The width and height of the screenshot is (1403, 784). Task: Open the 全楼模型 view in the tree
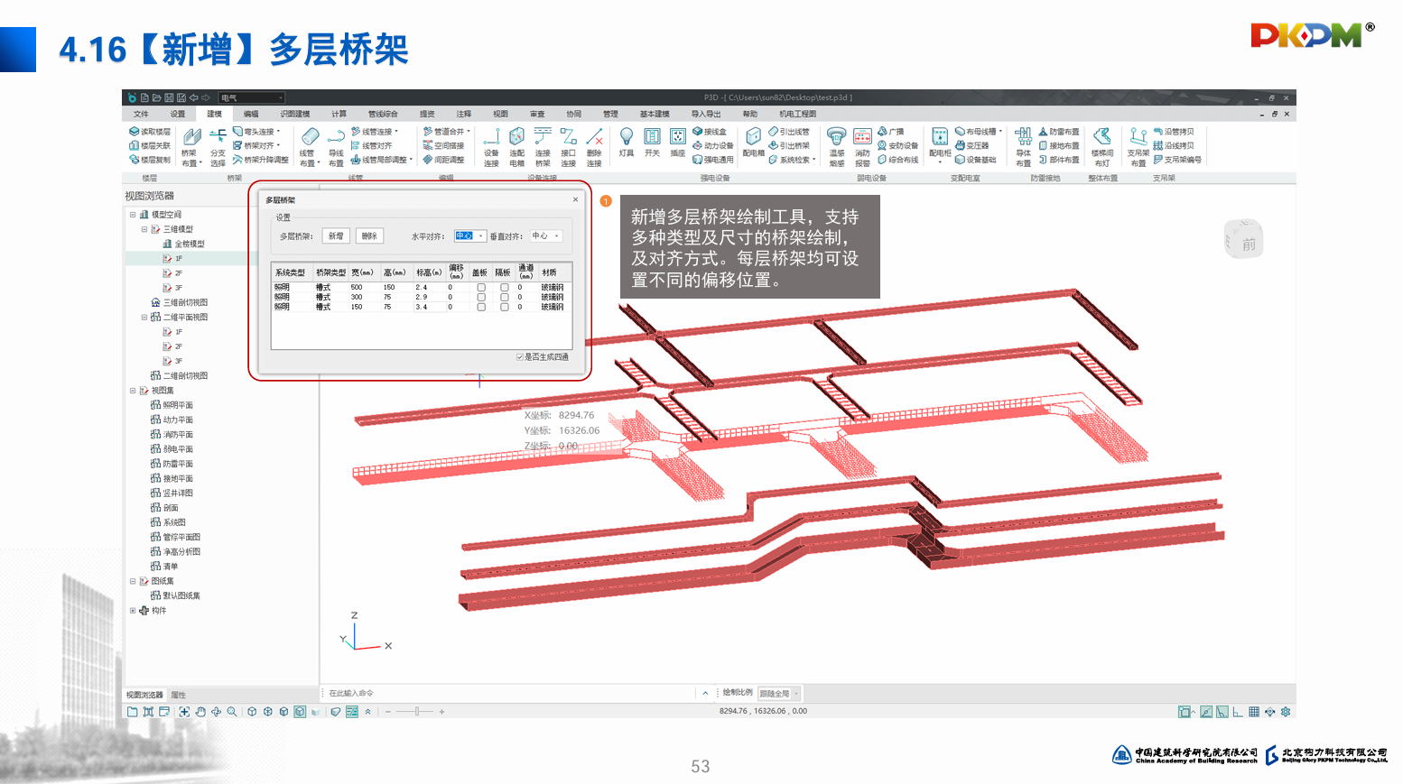tap(184, 244)
